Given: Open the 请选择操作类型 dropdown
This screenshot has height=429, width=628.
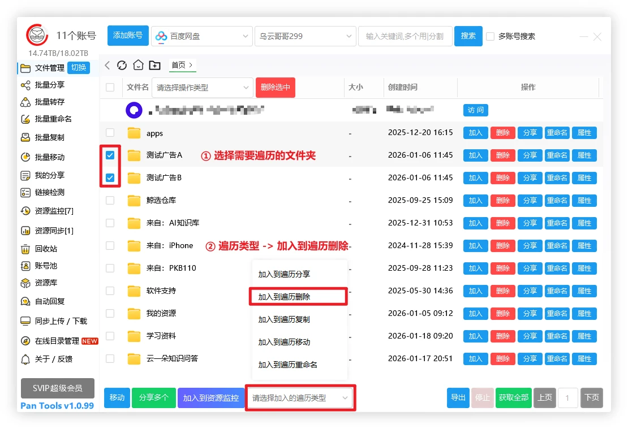Looking at the screenshot, I should pos(203,88).
